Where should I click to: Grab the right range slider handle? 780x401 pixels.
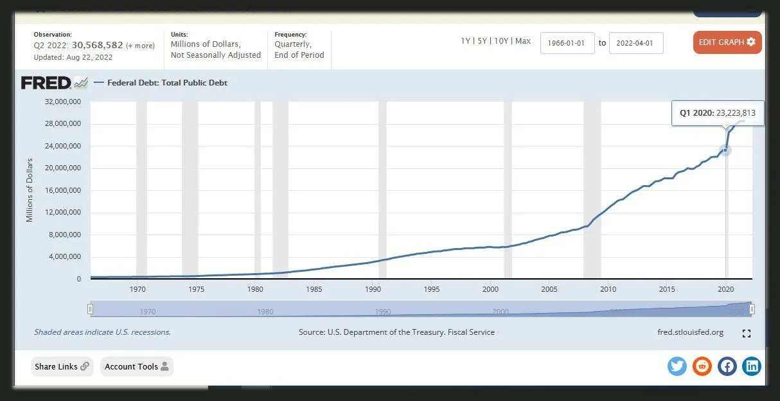752,310
